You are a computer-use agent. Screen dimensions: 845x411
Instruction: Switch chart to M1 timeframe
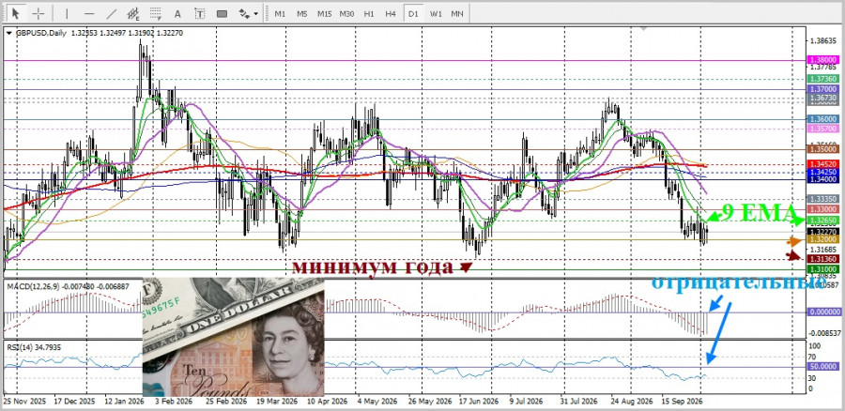tap(280, 13)
